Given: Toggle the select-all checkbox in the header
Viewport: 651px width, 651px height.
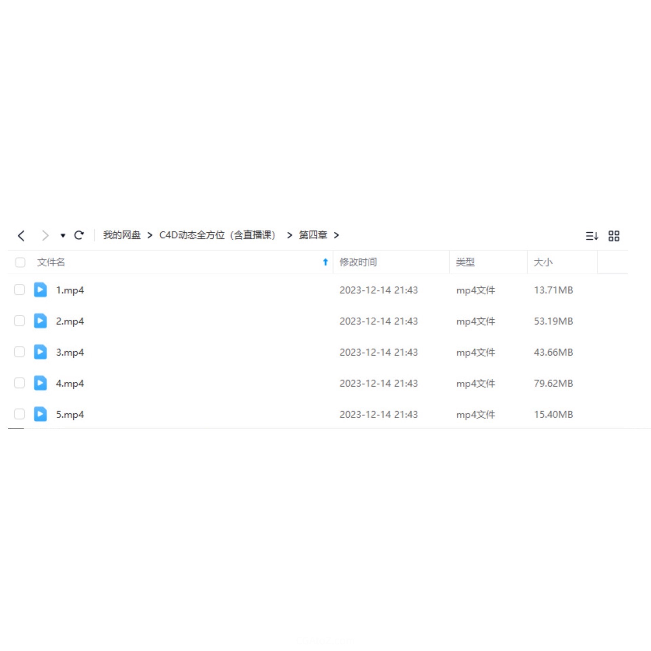Looking at the screenshot, I should [x=20, y=262].
